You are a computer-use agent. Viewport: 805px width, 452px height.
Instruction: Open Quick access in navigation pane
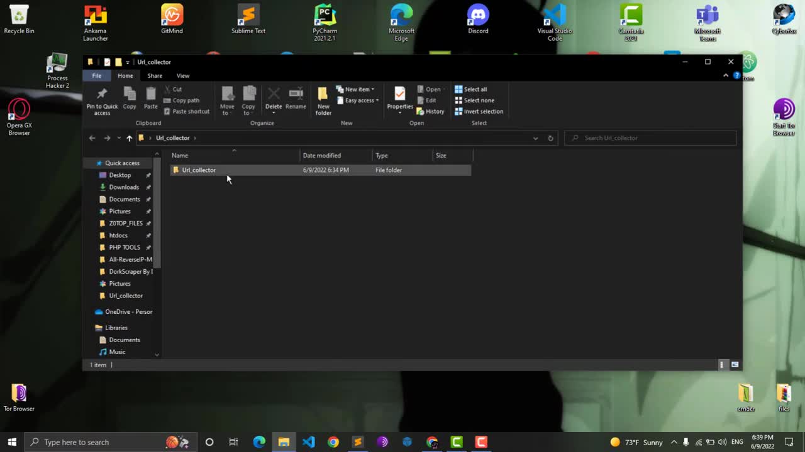click(122, 163)
